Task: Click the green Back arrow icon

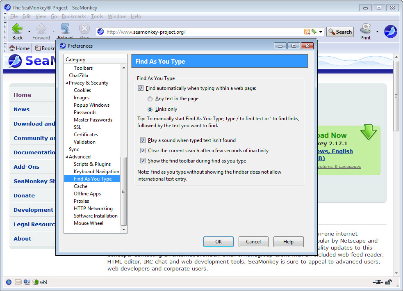Action: point(17,28)
